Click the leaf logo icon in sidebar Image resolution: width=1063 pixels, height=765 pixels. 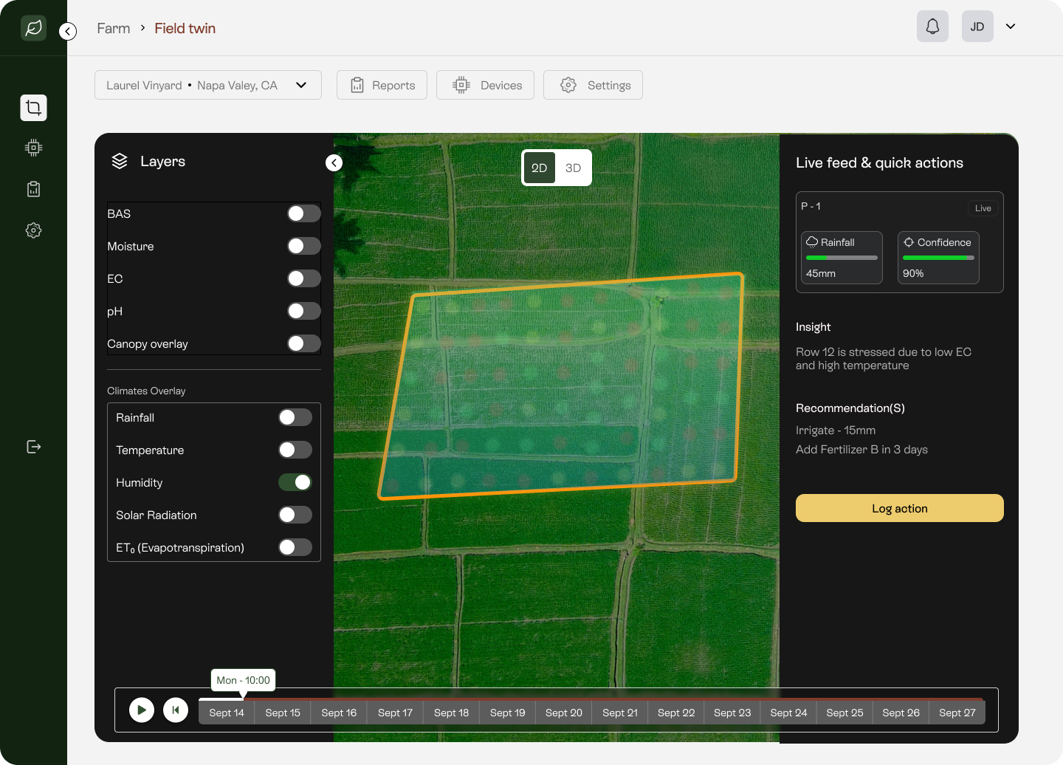click(33, 28)
